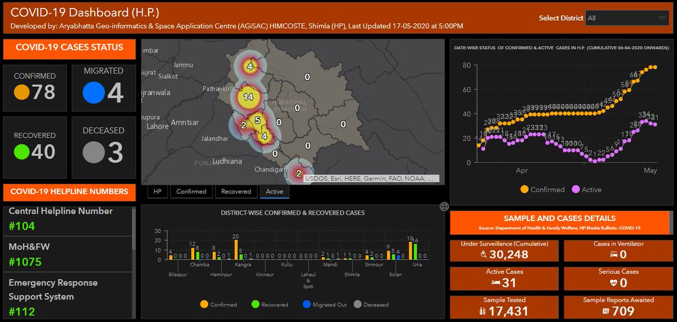Toggle Confirmed series in district-wise chart legend
This screenshot has width=677, height=322.
pos(219,305)
